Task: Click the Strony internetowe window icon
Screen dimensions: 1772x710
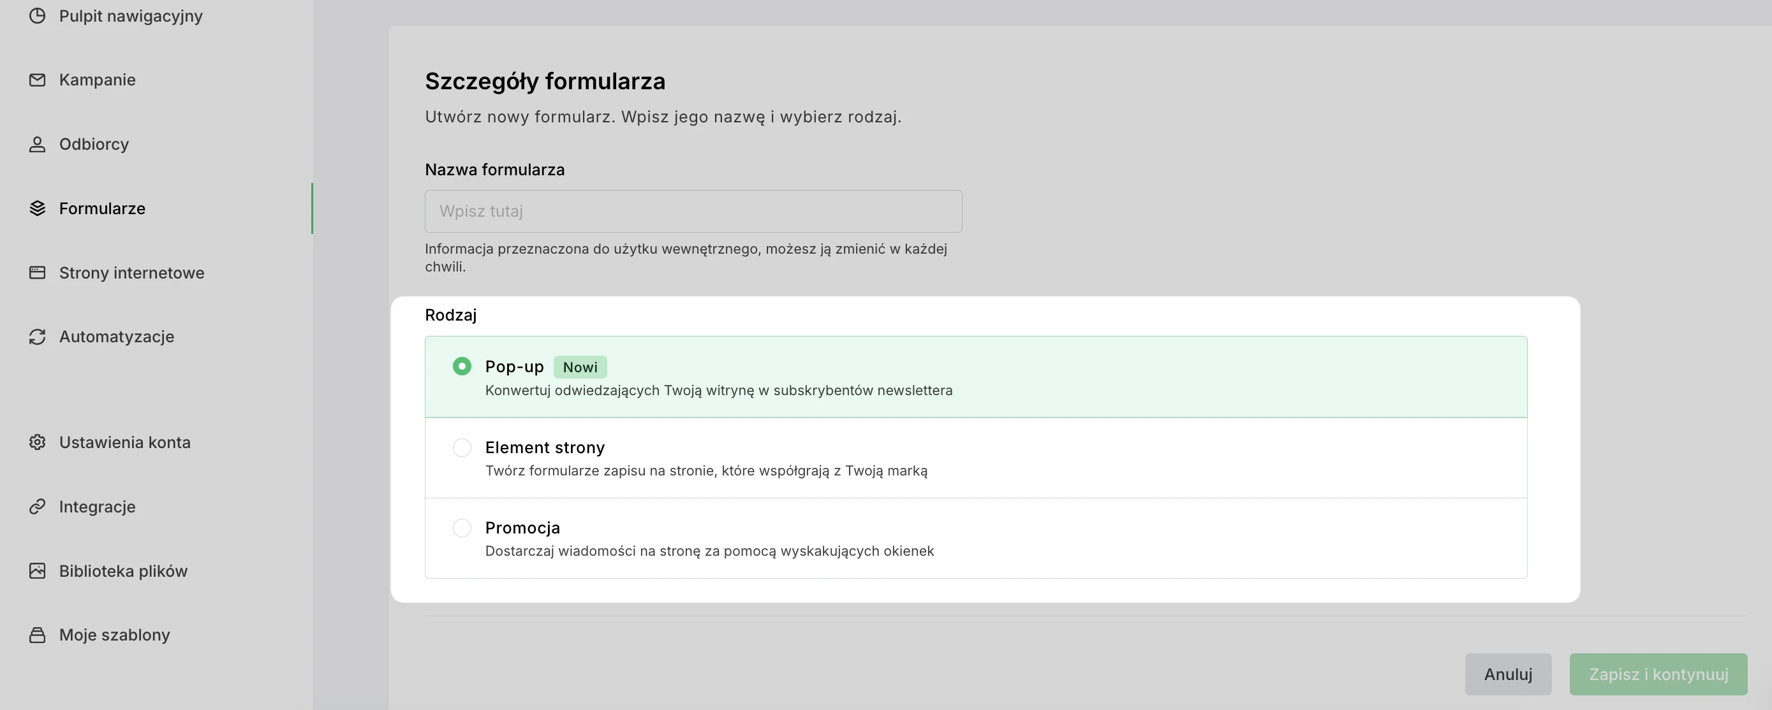Action: [x=37, y=273]
